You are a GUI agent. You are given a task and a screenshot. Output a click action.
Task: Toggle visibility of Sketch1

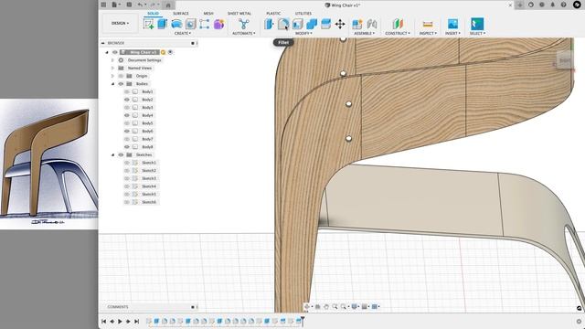pyautogui.click(x=127, y=163)
